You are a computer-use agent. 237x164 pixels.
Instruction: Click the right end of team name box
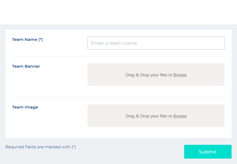pos(221,43)
